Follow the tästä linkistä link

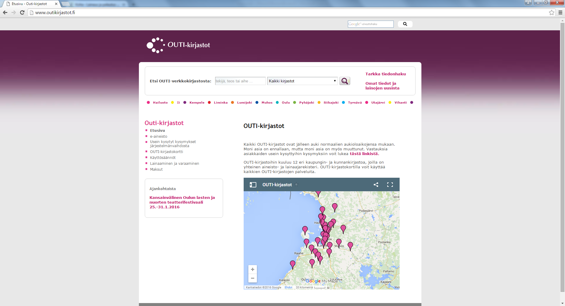(x=364, y=154)
